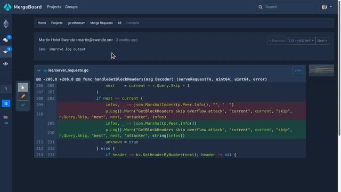This screenshot has width=341, height=192.
Task: Open the folder files icon in sidebar
Action: pyautogui.click(x=6, y=117)
